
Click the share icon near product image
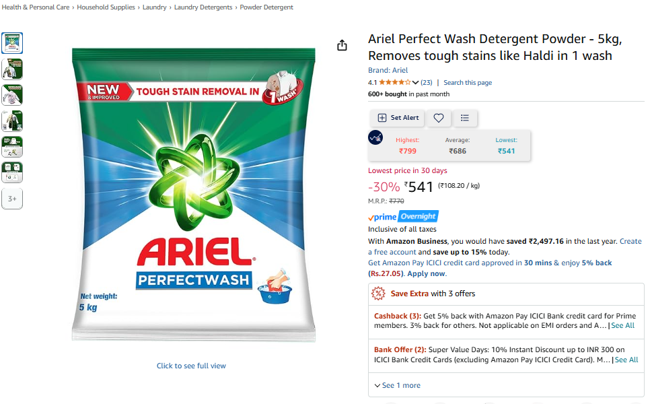click(342, 45)
